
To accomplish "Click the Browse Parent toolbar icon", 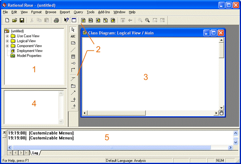I will point(123,20).
